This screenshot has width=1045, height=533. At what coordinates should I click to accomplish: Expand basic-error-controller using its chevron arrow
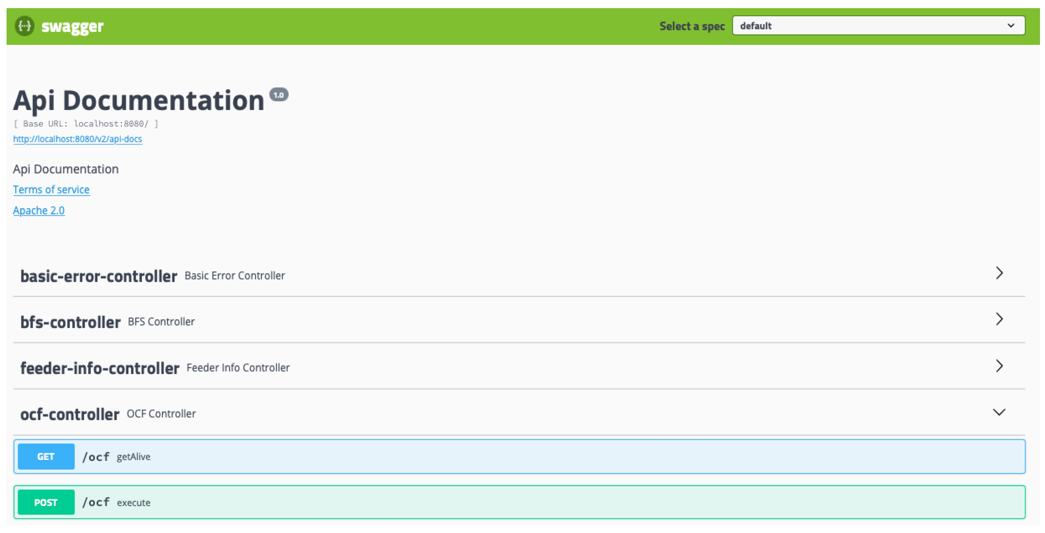(999, 273)
